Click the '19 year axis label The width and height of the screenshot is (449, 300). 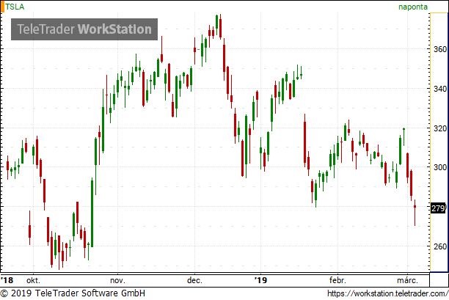260,280
